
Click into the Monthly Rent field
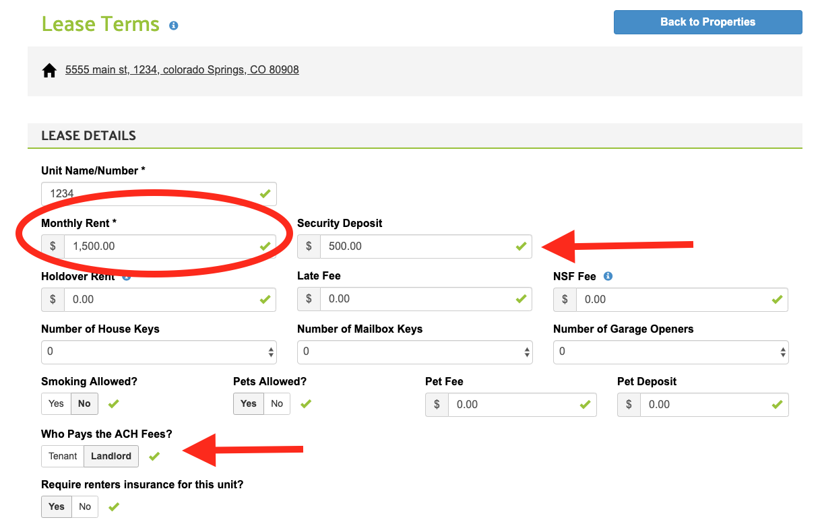(162, 246)
